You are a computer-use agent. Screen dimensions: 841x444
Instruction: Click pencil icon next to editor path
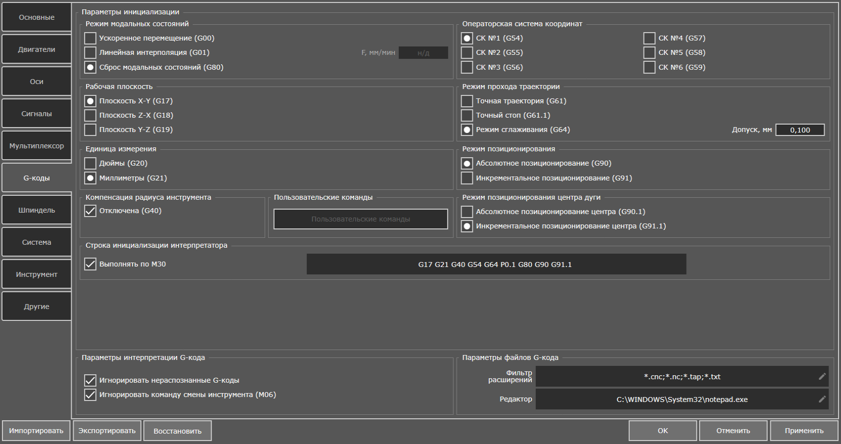pyautogui.click(x=822, y=399)
